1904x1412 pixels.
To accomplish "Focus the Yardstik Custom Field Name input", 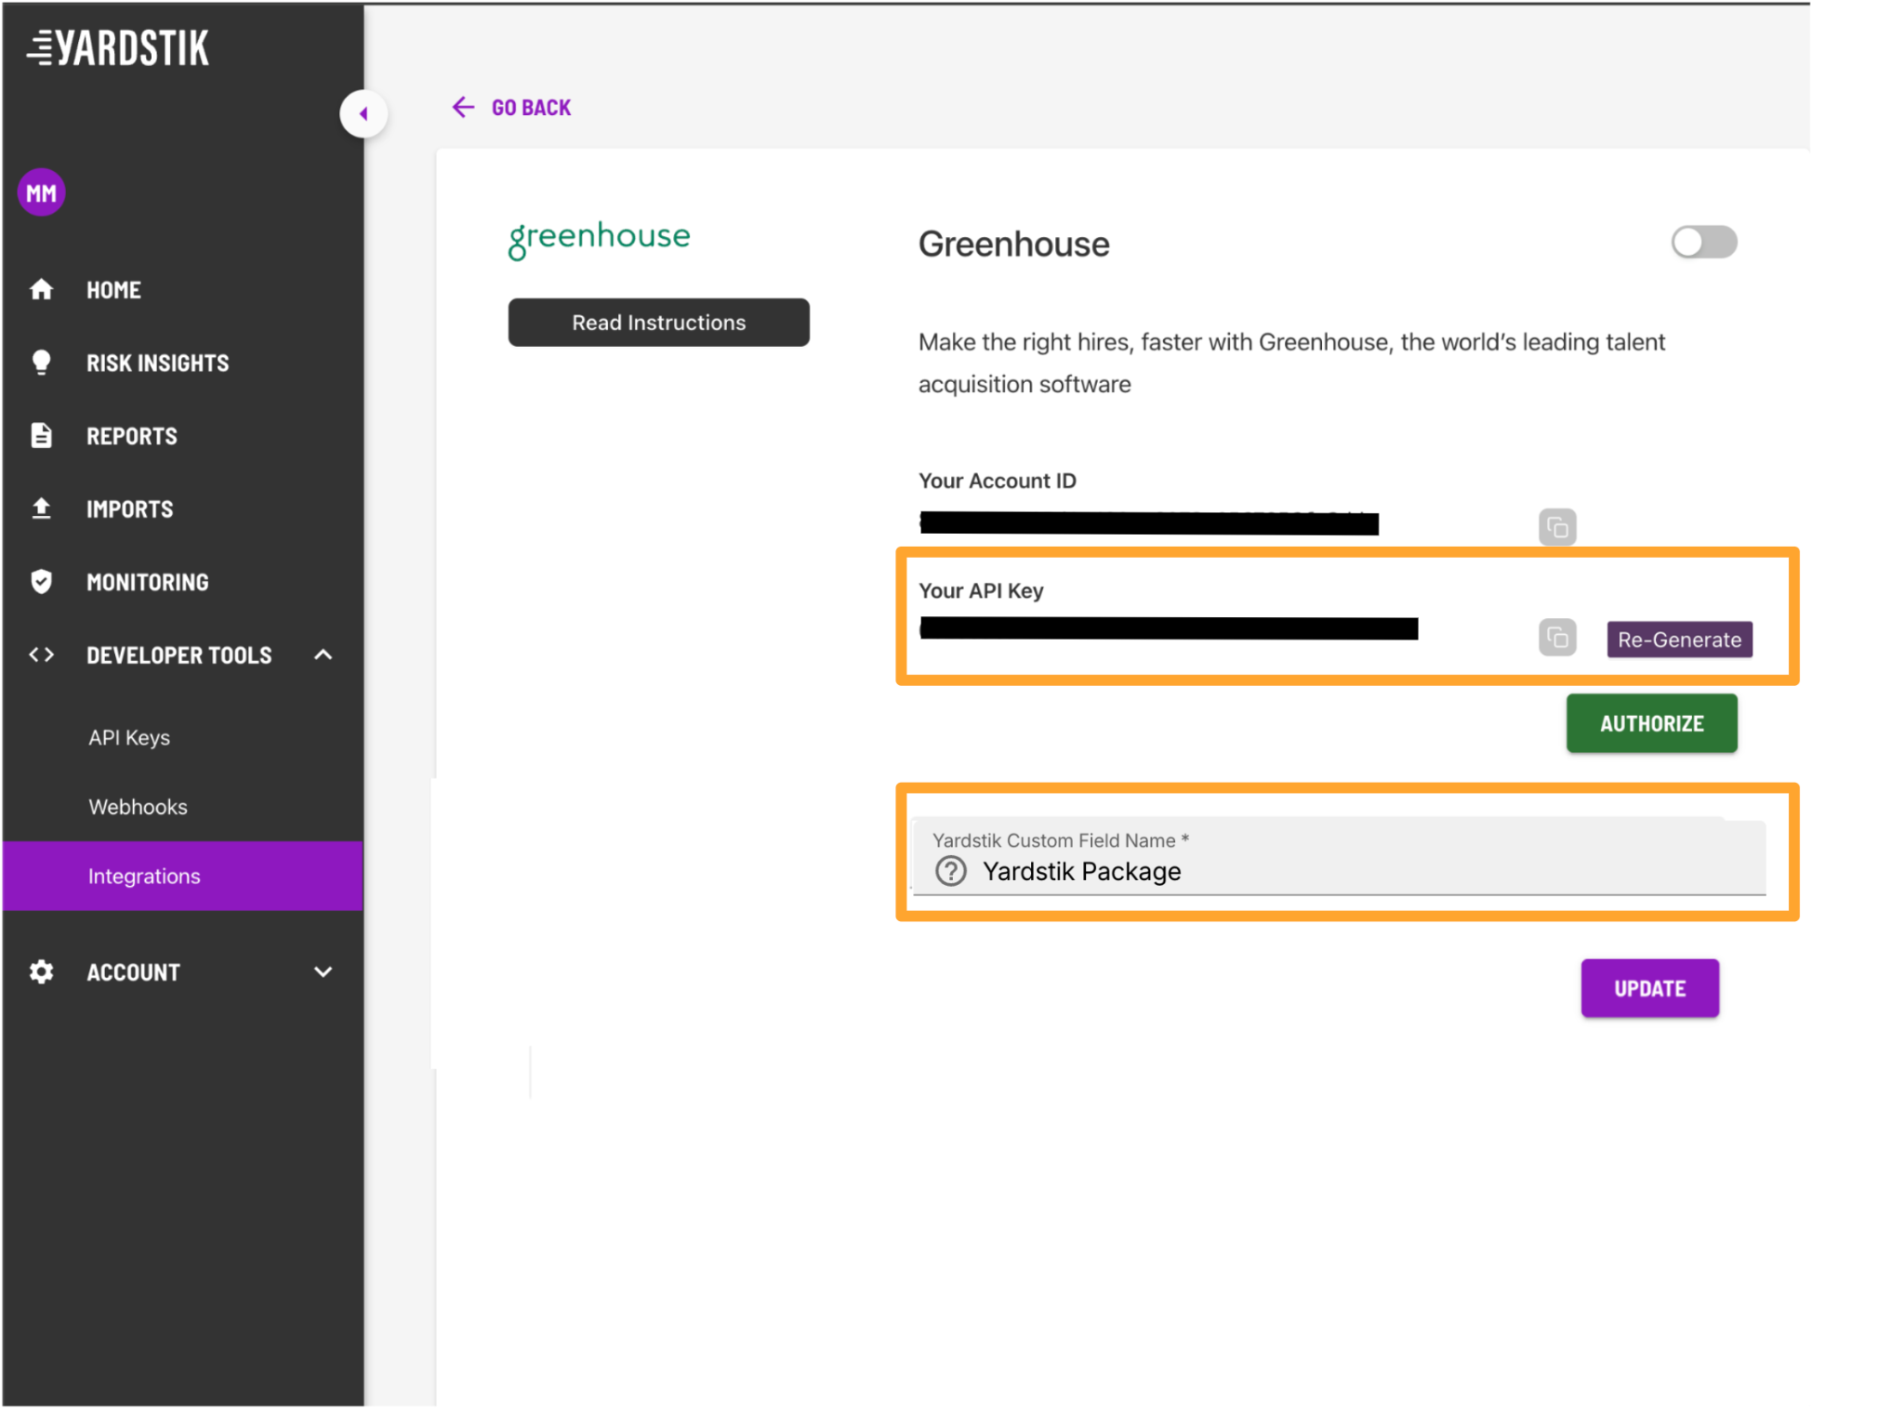I will pyautogui.click(x=1339, y=856).
